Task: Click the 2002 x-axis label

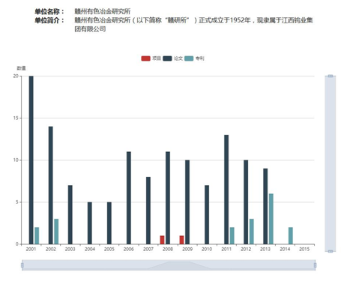Action: 51,249
